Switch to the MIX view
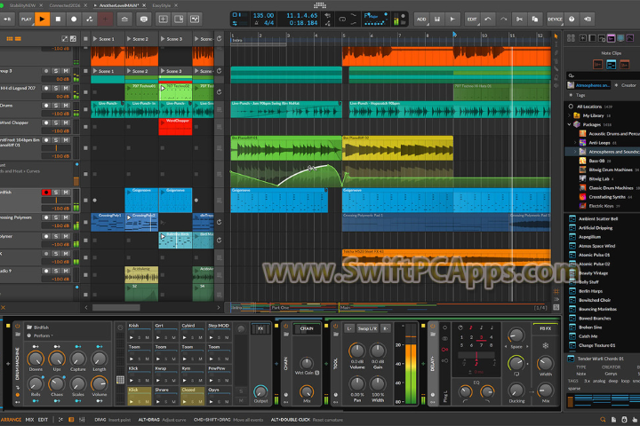 [30, 420]
